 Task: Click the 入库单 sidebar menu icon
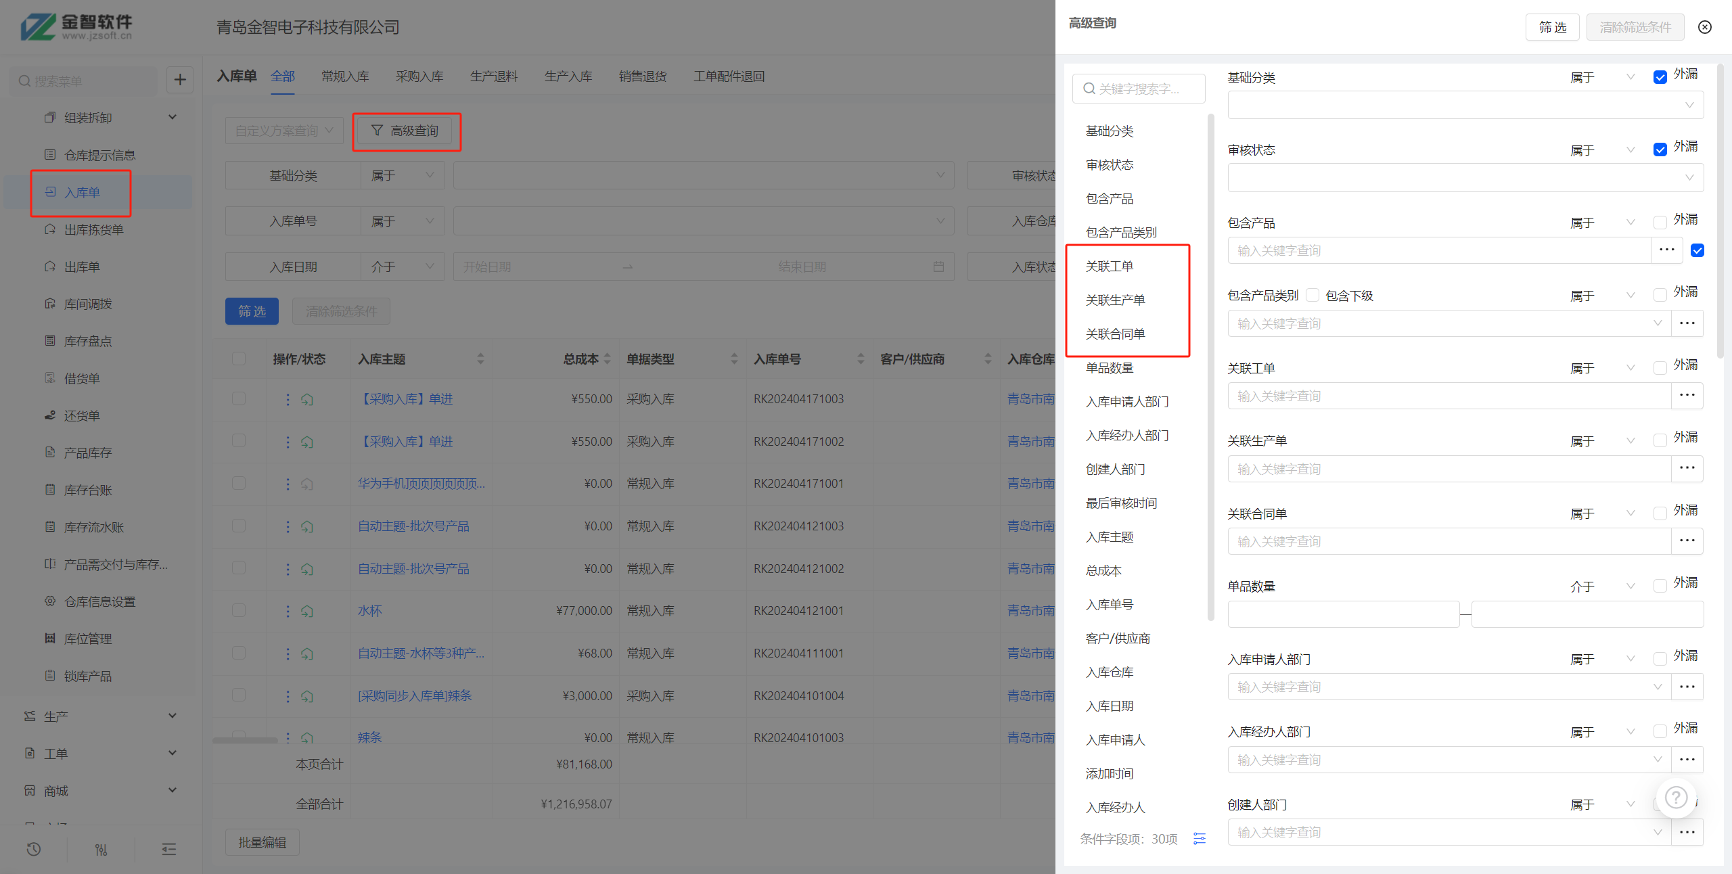[x=51, y=192]
